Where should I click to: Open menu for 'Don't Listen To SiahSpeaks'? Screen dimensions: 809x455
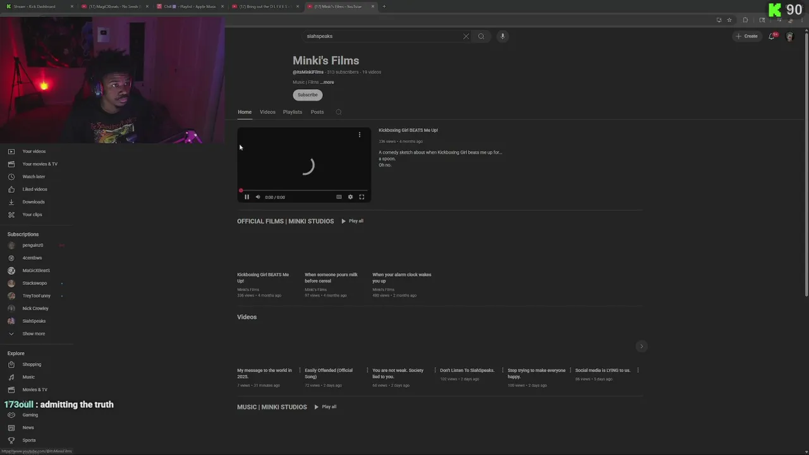pos(502,370)
